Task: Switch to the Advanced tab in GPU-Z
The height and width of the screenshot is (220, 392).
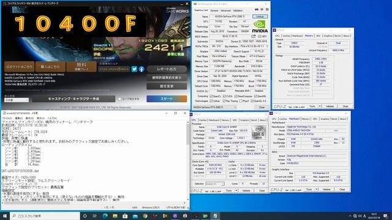Action: click(226, 10)
